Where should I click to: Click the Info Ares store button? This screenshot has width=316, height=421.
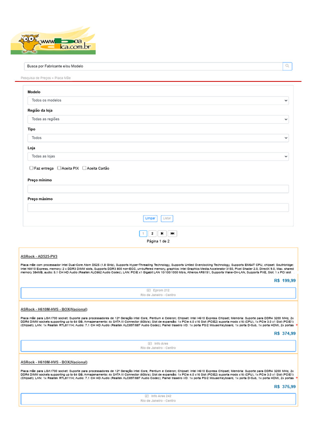pyautogui.click(x=158, y=346)
